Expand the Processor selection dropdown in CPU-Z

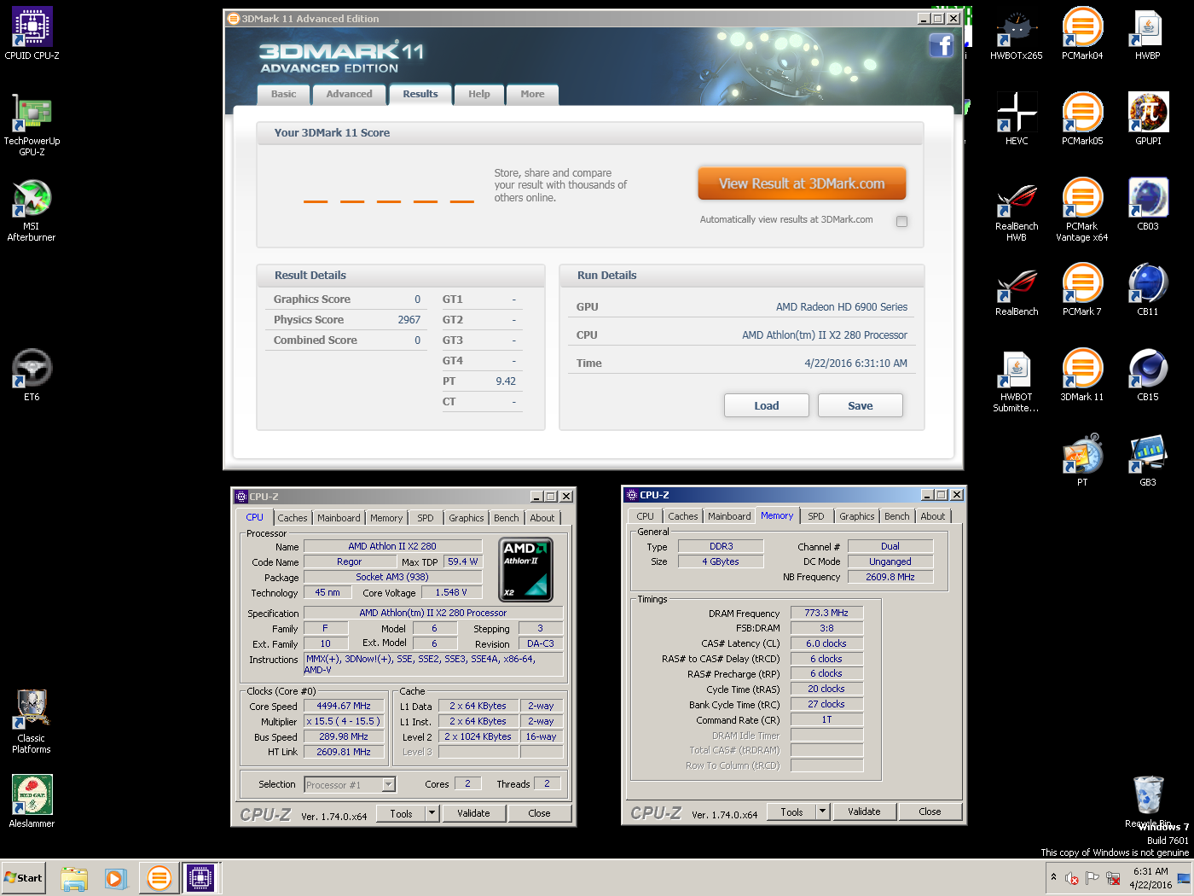[x=388, y=784]
